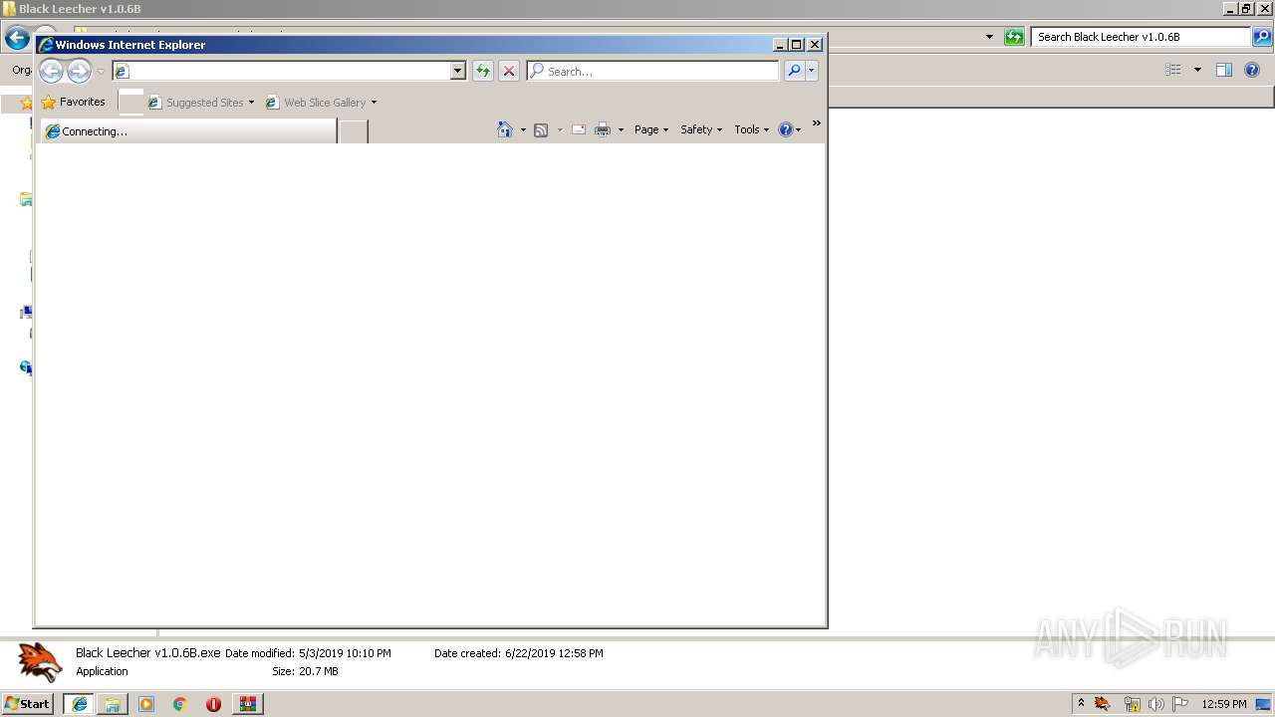Screen dimensions: 1275x717
Task: Open Windows Explorer from the taskbar
Action: (113, 704)
